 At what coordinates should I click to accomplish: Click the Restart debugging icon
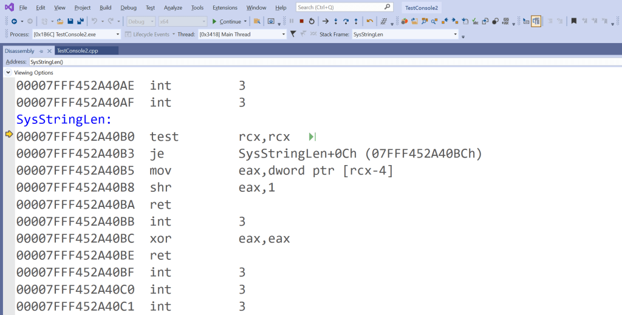coord(312,21)
